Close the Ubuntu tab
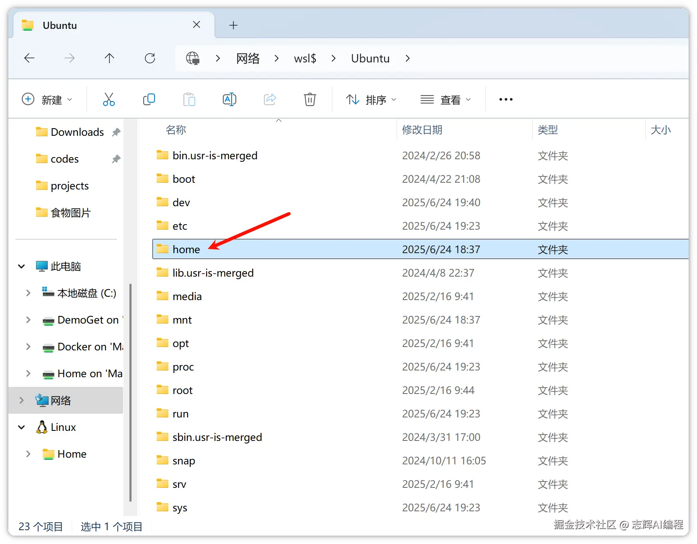697x544 pixels. pyautogui.click(x=196, y=25)
